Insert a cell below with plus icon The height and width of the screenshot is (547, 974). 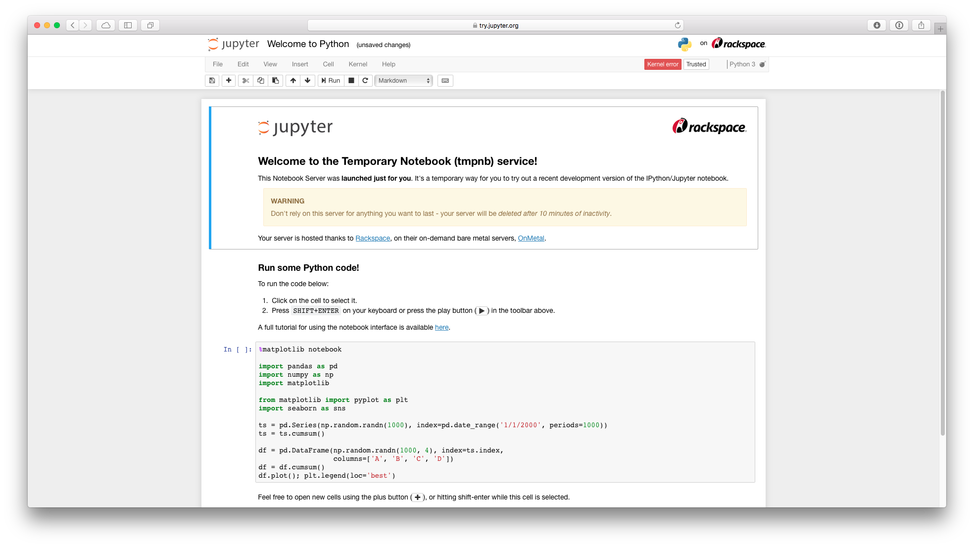point(229,81)
